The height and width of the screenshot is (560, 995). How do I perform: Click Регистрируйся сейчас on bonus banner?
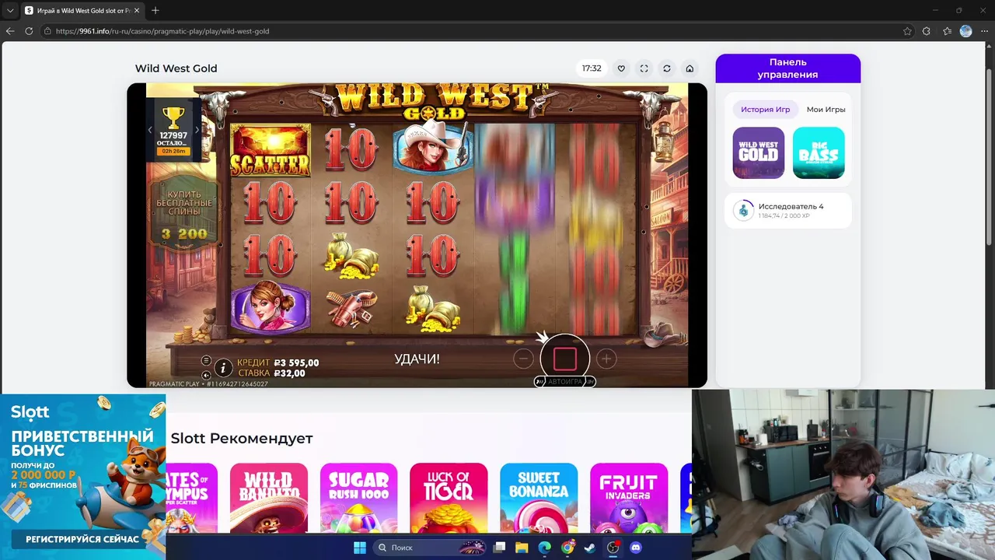point(82,539)
